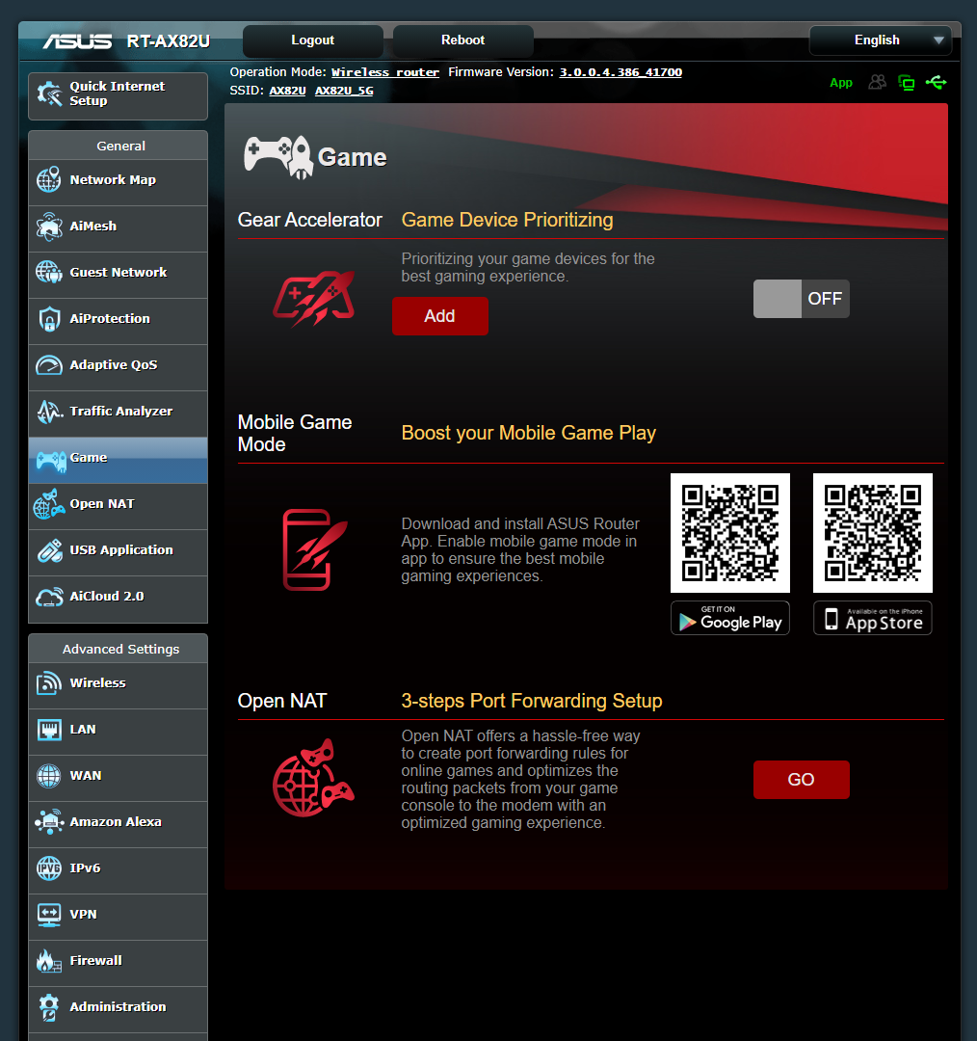Viewport: 977px width, 1041px height.
Task: Click the Google Play badge
Action: [x=730, y=618]
